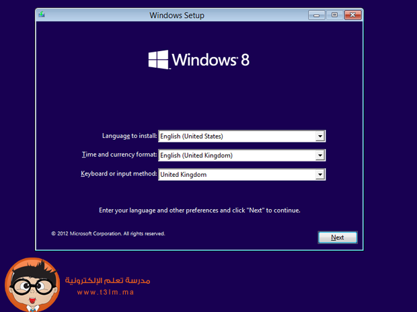Click the Windows Setup title bar icon
417x312 pixels.
(42, 15)
